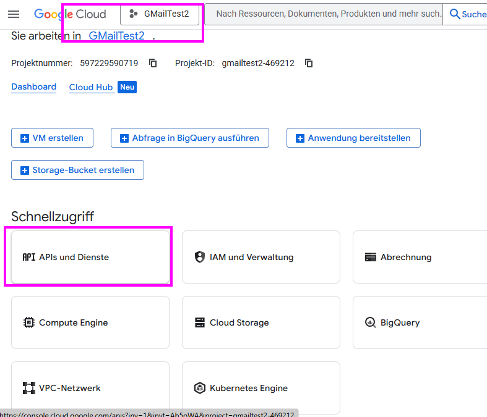Click the Projektnummer label

[x=42, y=63]
